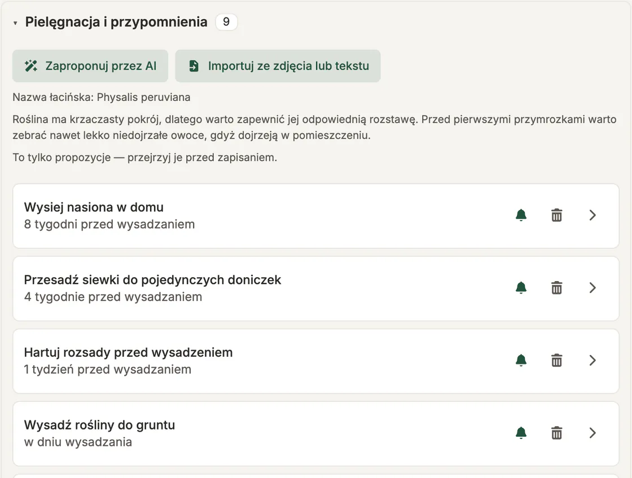Click Importuj ze zdjęcia lub tekstu button

pos(278,65)
